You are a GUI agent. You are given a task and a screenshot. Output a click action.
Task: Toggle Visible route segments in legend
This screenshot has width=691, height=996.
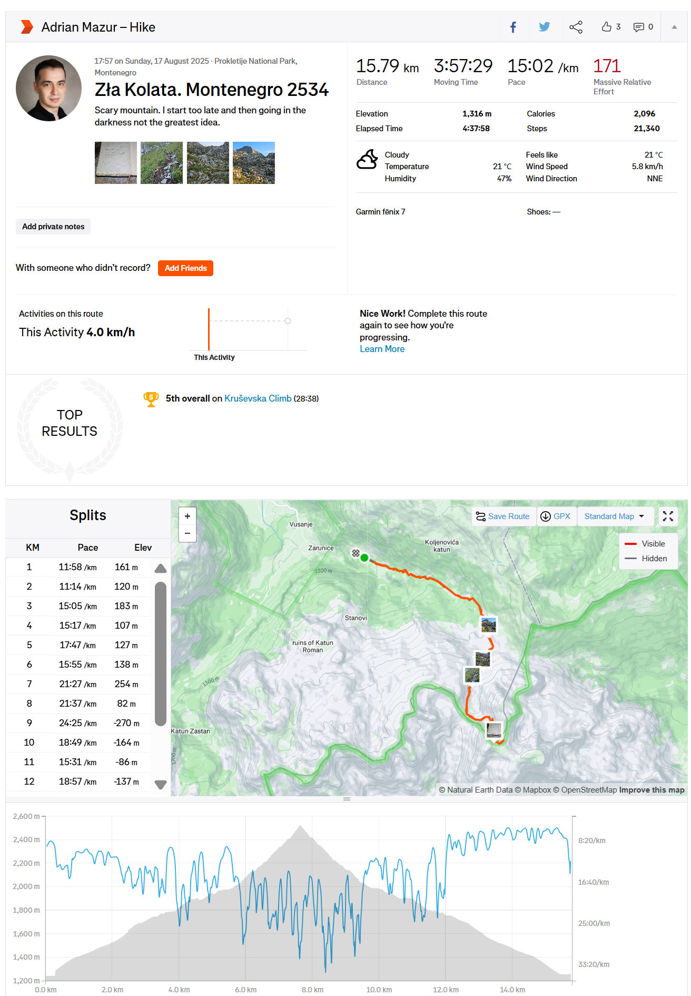[x=645, y=544]
